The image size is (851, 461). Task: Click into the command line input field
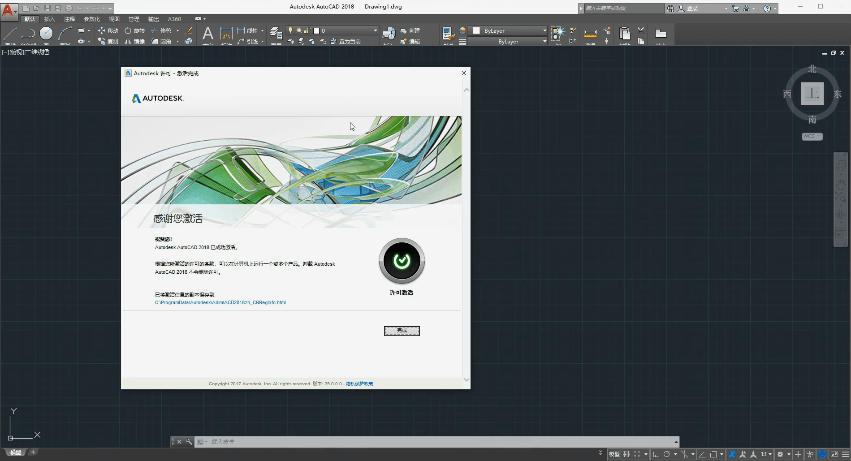click(441, 441)
